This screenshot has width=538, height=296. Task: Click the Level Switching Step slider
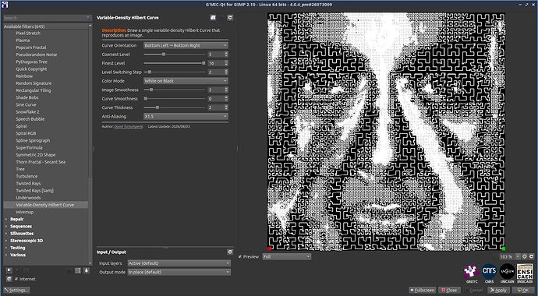175,72
